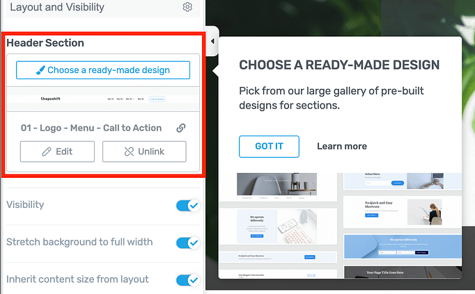Edit the header section
The width and height of the screenshot is (475, 294).
click(x=57, y=152)
